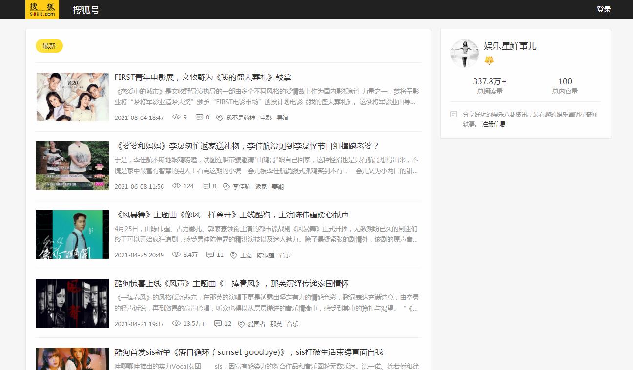Screen dimensions: 633x370
Task: Click the summary beginning 4月25日，由陈伟霆
Action: pos(266,234)
